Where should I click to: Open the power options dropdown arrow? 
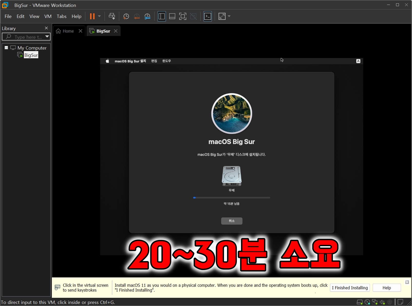click(99, 16)
